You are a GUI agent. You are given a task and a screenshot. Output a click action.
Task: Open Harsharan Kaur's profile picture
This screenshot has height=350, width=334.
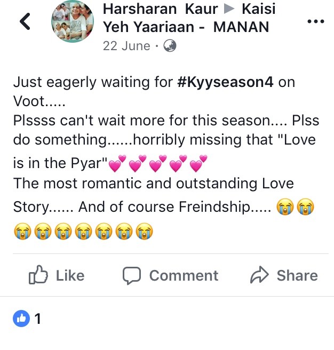click(x=73, y=21)
